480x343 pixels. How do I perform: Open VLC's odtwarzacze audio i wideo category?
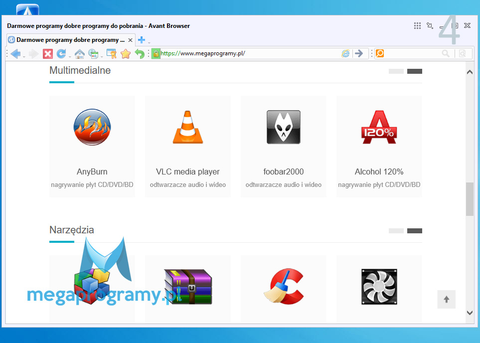[187, 184]
